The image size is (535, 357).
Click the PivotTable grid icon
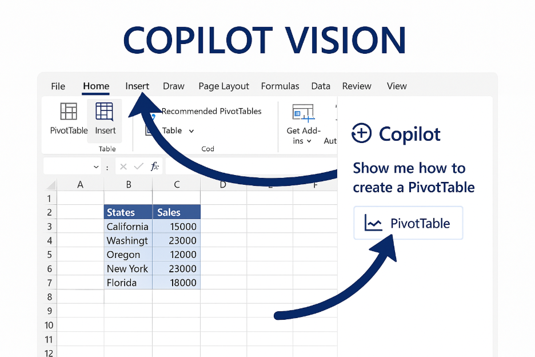click(69, 112)
